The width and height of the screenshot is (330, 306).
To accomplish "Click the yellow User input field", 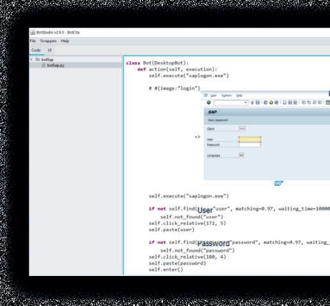I will 250,139.
